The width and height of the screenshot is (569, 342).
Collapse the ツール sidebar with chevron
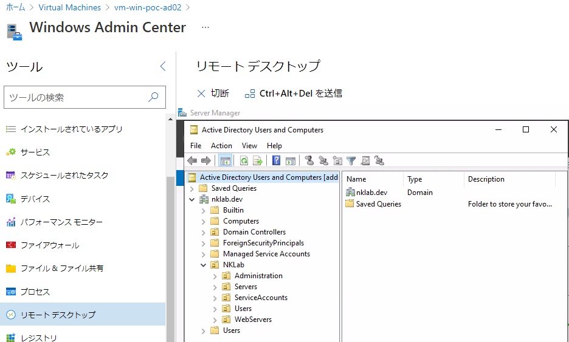pos(162,66)
